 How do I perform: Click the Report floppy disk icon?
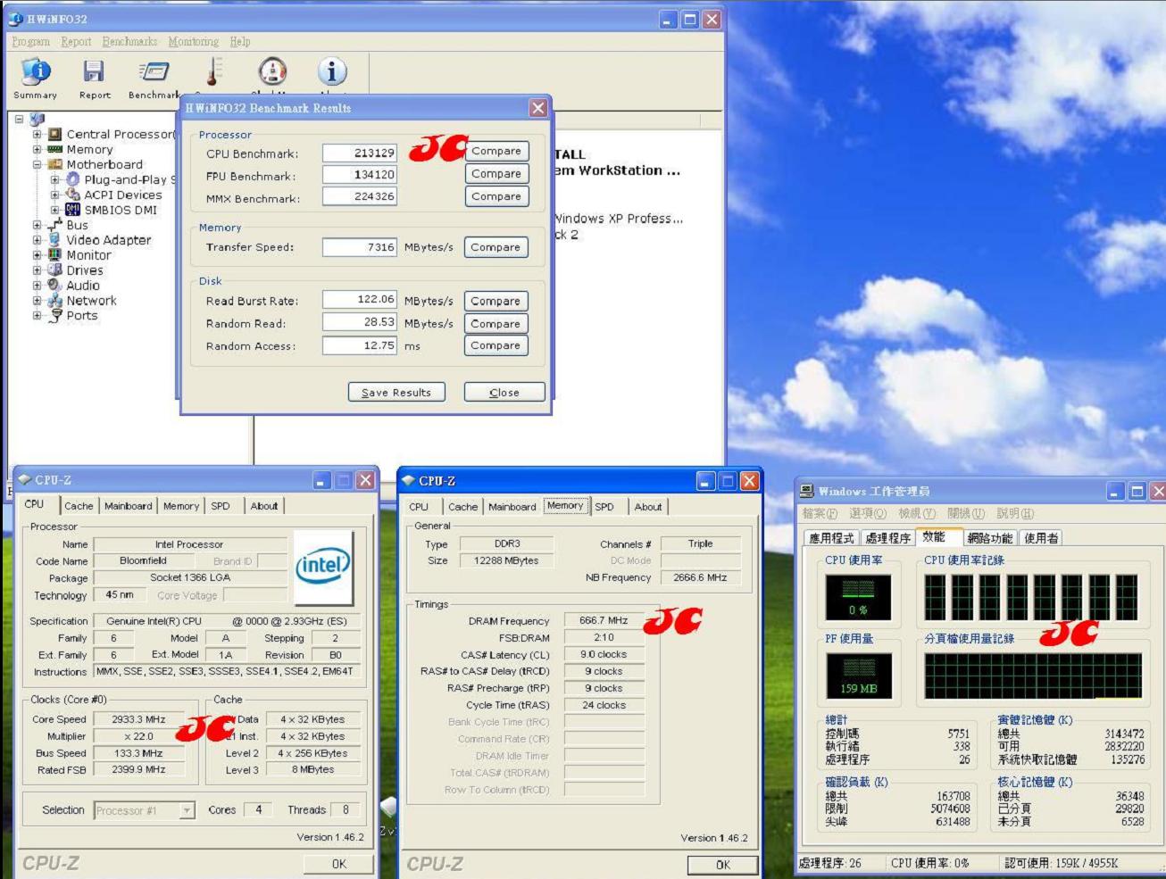[94, 72]
